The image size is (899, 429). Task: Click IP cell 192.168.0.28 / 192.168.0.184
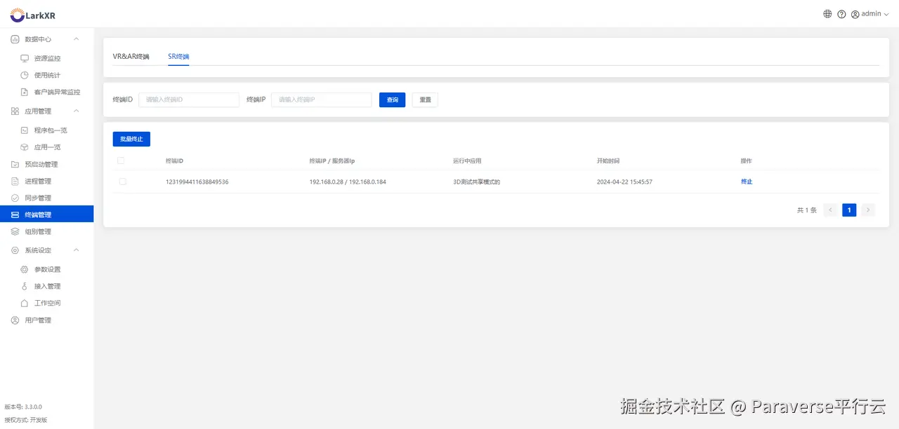[348, 182]
